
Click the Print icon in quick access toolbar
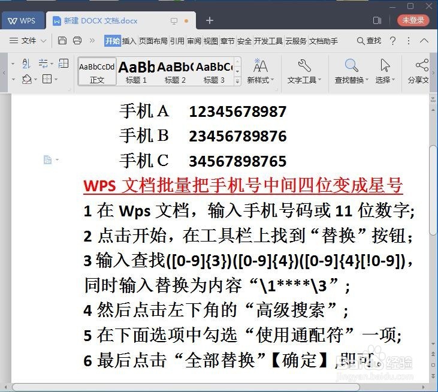tap(77, 41)
